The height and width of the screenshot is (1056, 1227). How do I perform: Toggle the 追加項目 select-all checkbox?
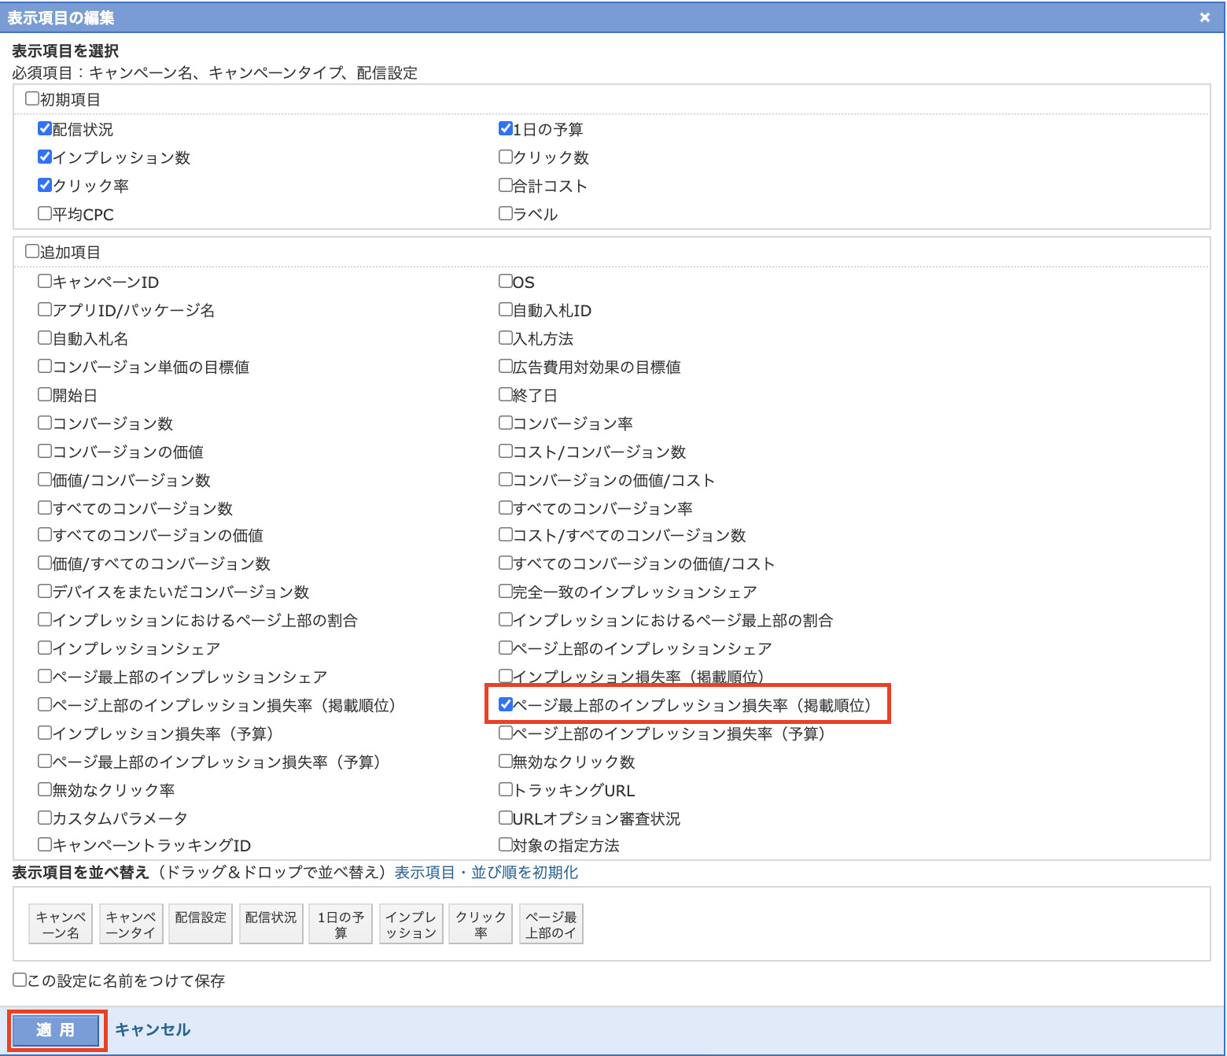click(32, 252)
